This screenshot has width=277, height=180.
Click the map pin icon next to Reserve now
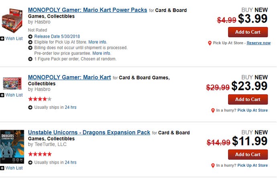210,43
